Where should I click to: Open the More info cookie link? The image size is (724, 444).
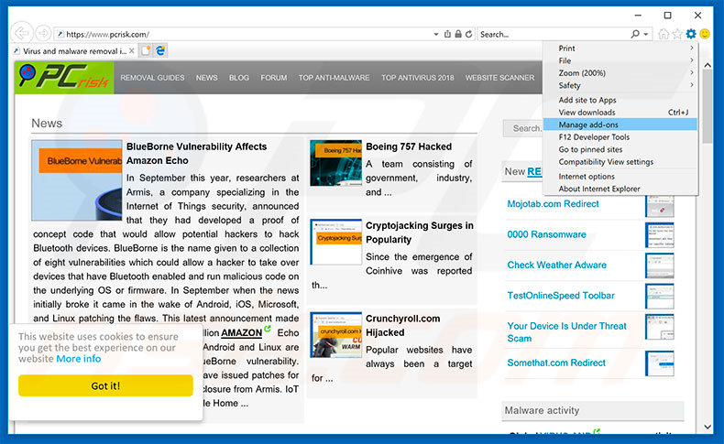(x=79, y=359)
